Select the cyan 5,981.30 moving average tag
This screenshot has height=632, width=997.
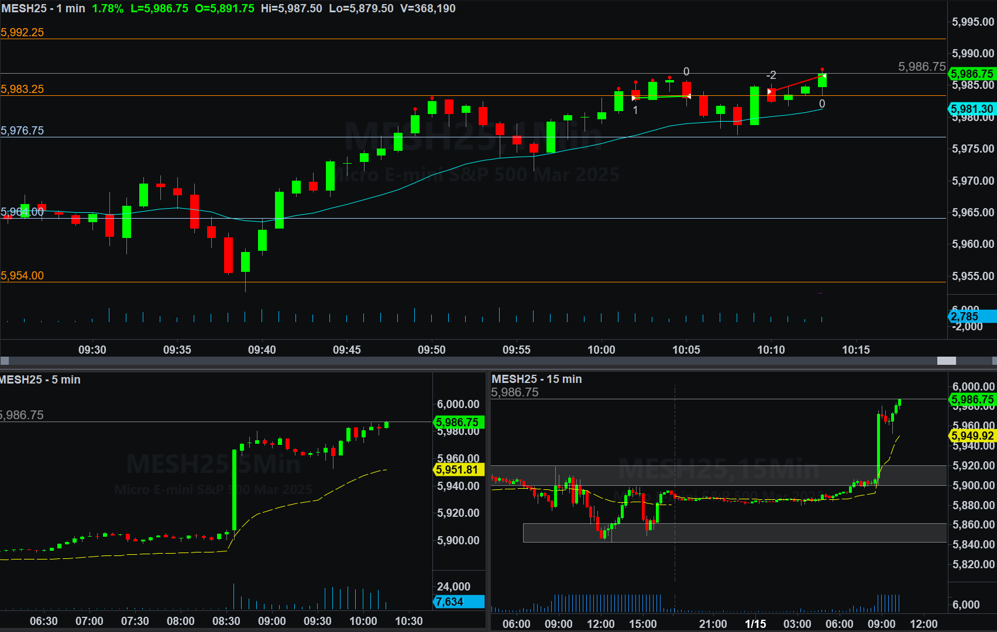click(x=972, y=109)
